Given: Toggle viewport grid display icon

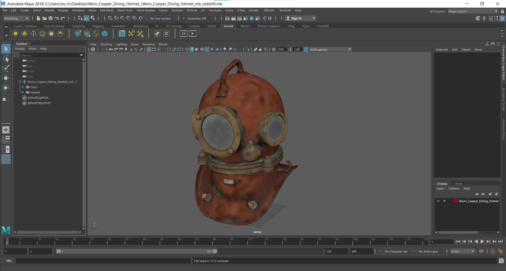Looking at the screenshot, I should (149, 49).
